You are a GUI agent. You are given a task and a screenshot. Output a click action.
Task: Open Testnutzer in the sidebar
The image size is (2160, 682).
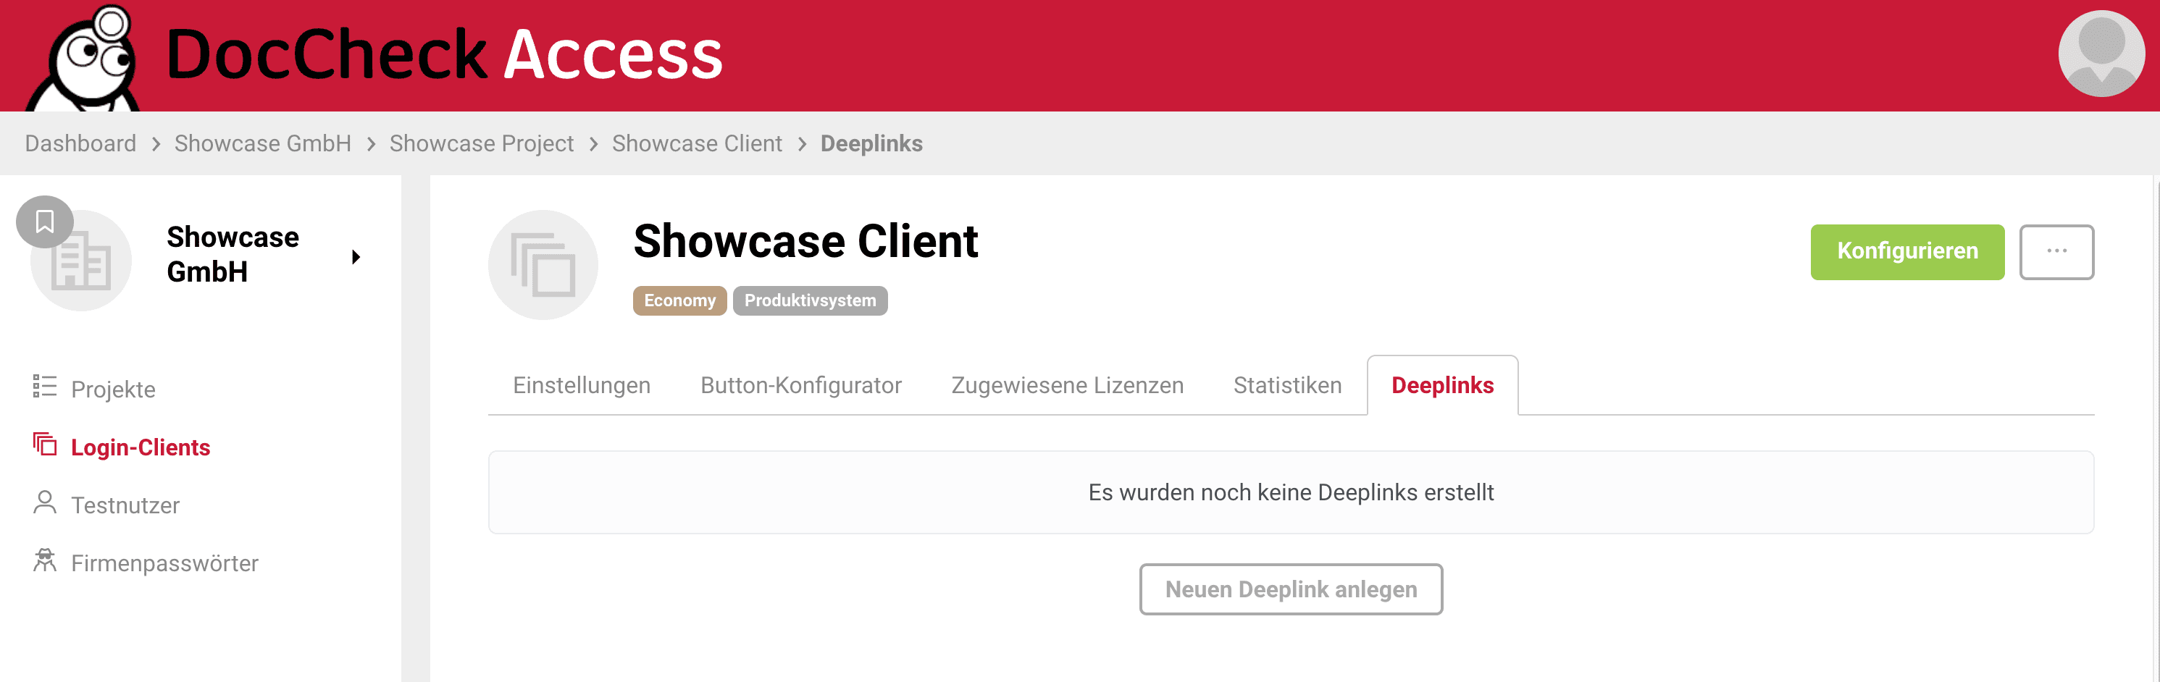125,505
